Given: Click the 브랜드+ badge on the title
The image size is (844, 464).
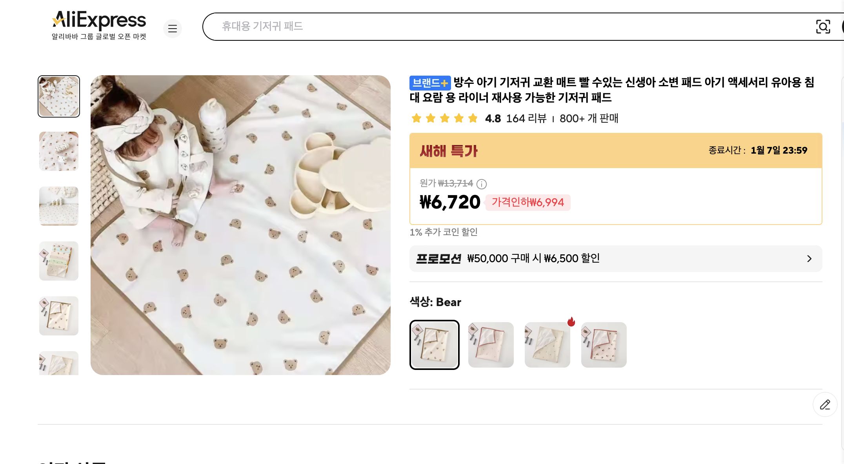Looking at the screenshot, I should tap(430, 83).
